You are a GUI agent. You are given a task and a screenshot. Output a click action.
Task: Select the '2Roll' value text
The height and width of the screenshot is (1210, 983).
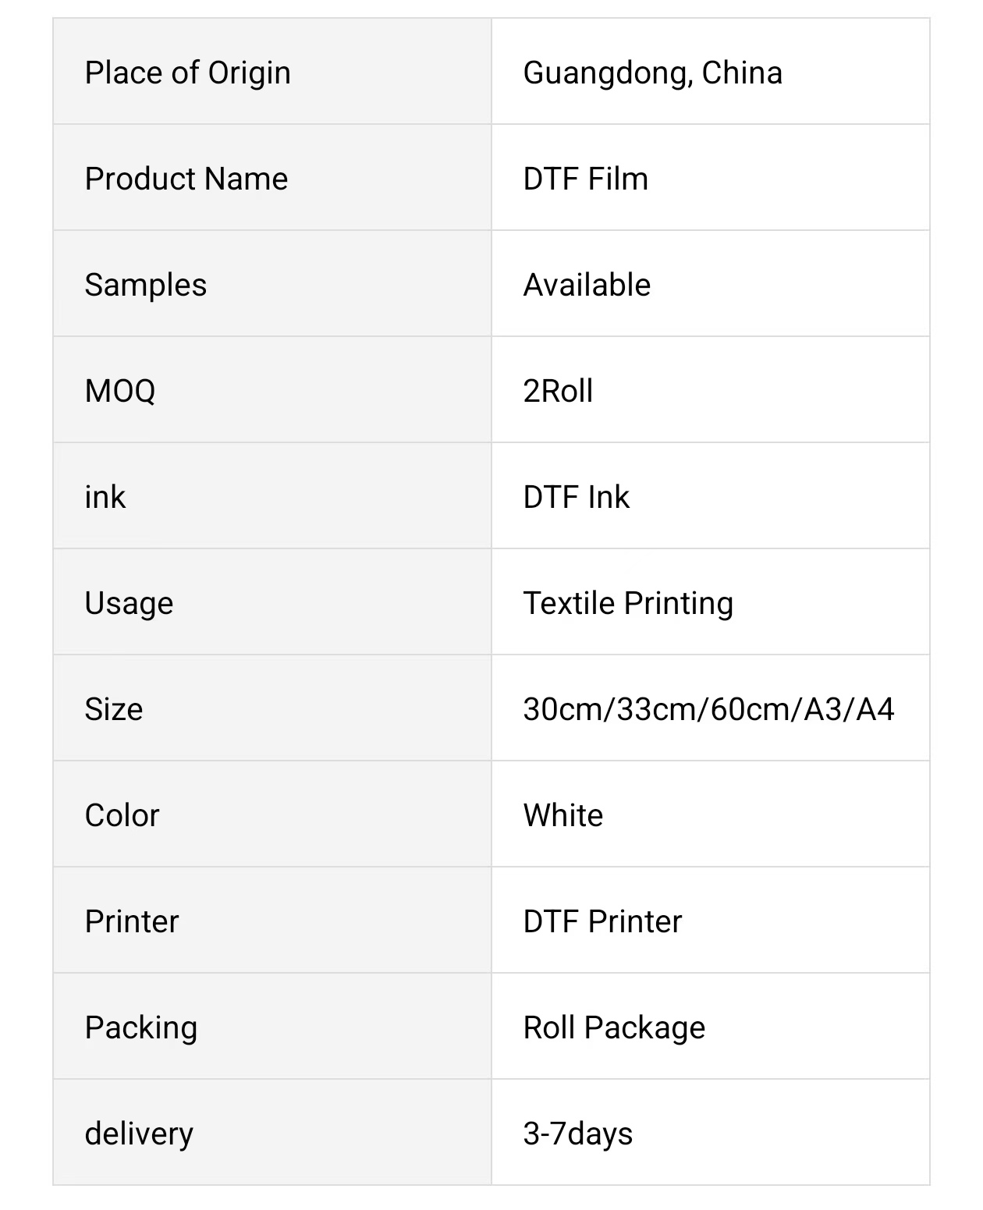pos(558,391)
